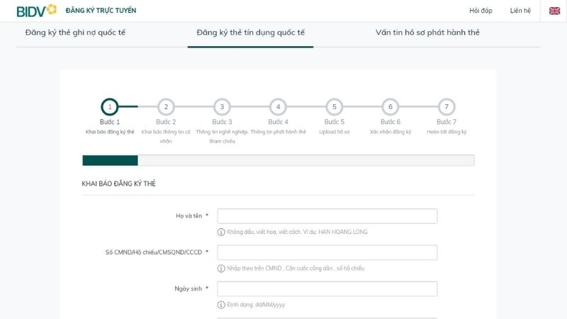The height and width of the screenshot is (319, 567).
Task: Select step 5 circle Upload hồ sơ
Action: click(x=334, y=107)
